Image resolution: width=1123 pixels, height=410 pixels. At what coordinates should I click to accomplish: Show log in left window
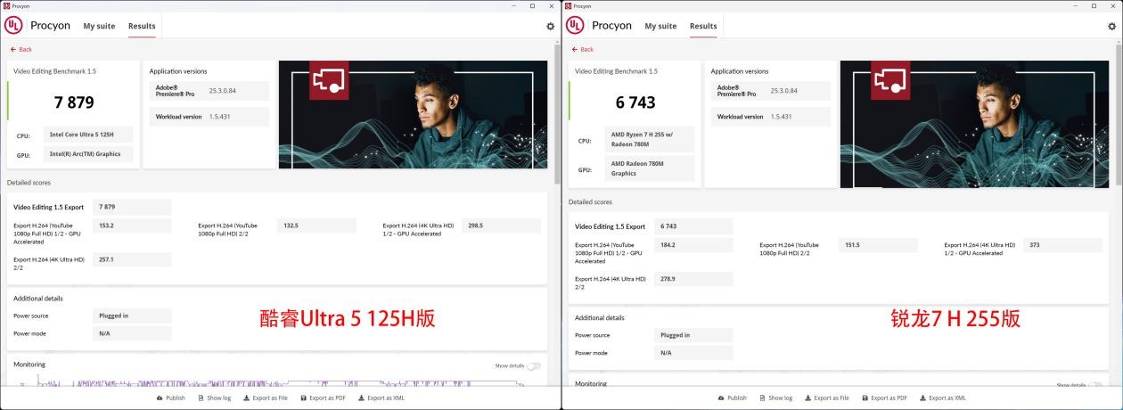click(x=215, y=398)
